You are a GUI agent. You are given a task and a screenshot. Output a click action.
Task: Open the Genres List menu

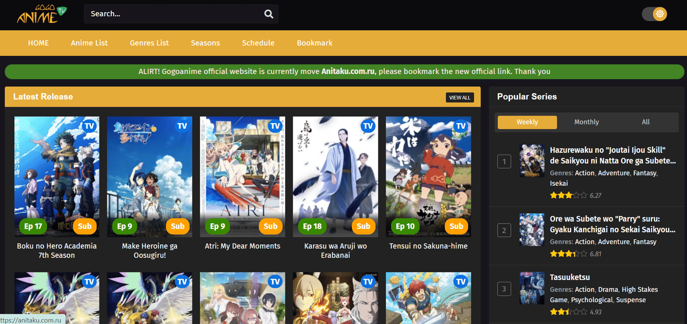[x=149, y=43]
